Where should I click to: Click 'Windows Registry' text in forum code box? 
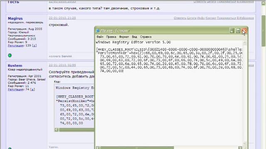(x=73, y=88)
